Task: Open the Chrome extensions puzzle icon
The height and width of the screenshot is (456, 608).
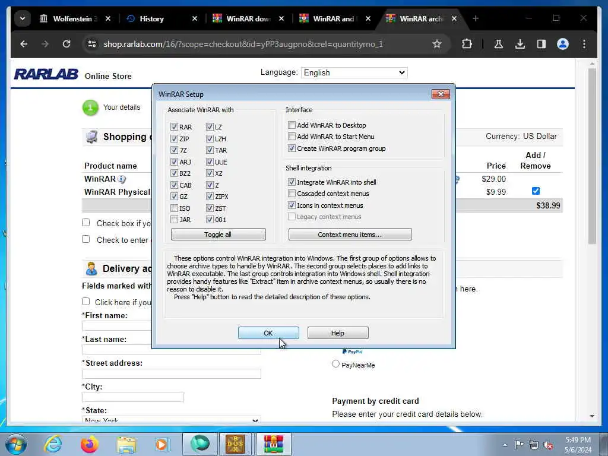Action: pos(467,44)
